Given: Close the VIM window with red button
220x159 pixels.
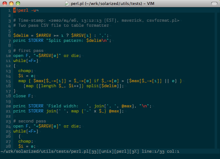Looking at the screenshot, I should [4, 3].
